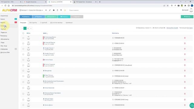Screen dimensions: 194x109
Task: Open the Рассылка dropdown button
Action: tap(51, 17)
